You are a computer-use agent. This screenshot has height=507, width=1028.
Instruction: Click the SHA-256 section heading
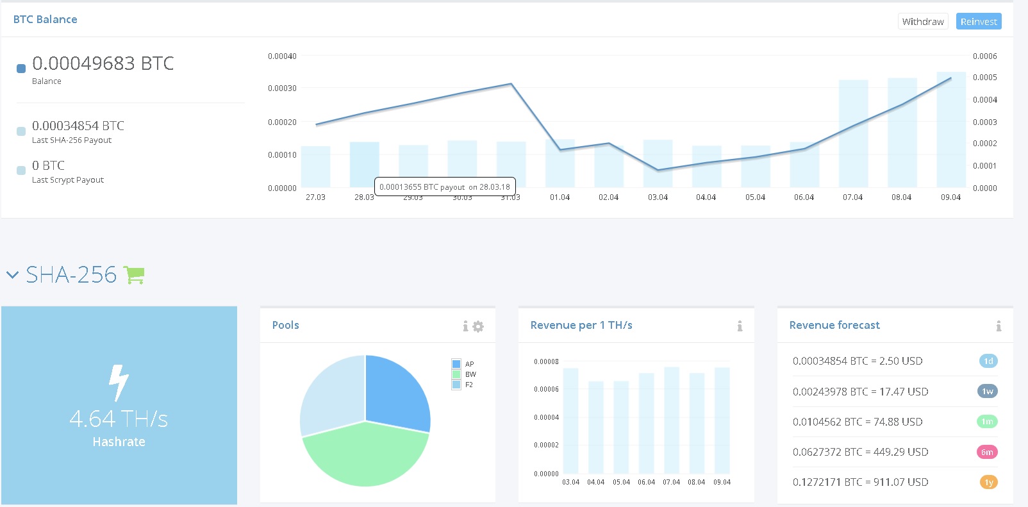(71, 275)
